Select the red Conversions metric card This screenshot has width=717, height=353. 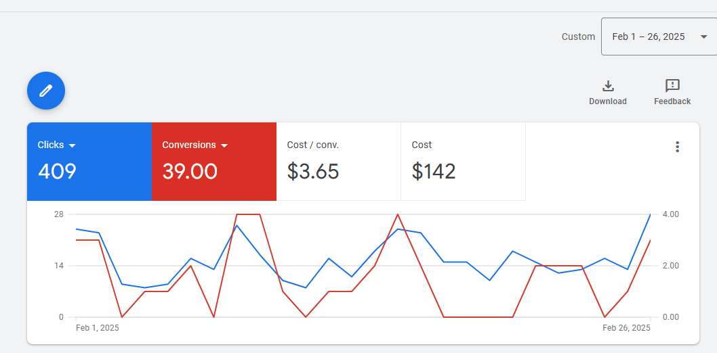click(214, 162)
